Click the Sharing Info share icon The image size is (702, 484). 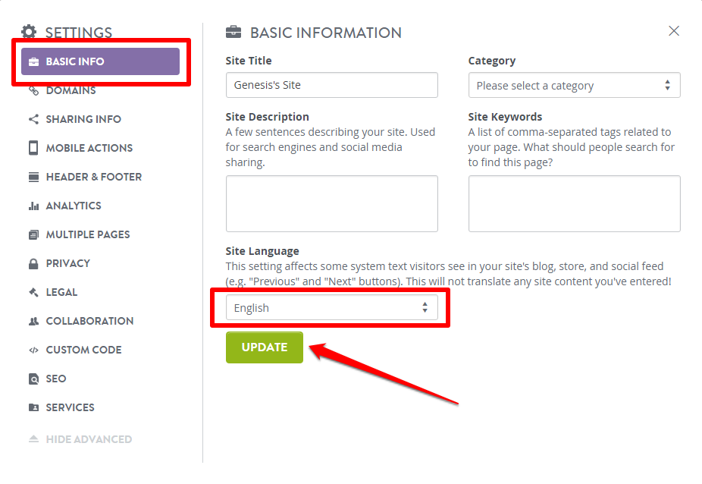33,119
